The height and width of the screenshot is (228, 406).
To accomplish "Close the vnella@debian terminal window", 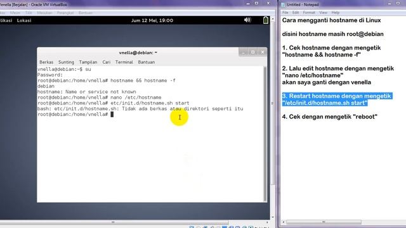I will [262, 52].
